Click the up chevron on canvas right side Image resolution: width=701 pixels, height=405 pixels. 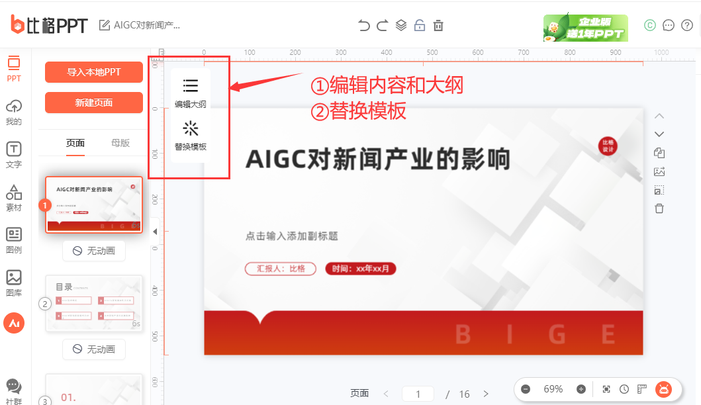(x=659, y=115)
